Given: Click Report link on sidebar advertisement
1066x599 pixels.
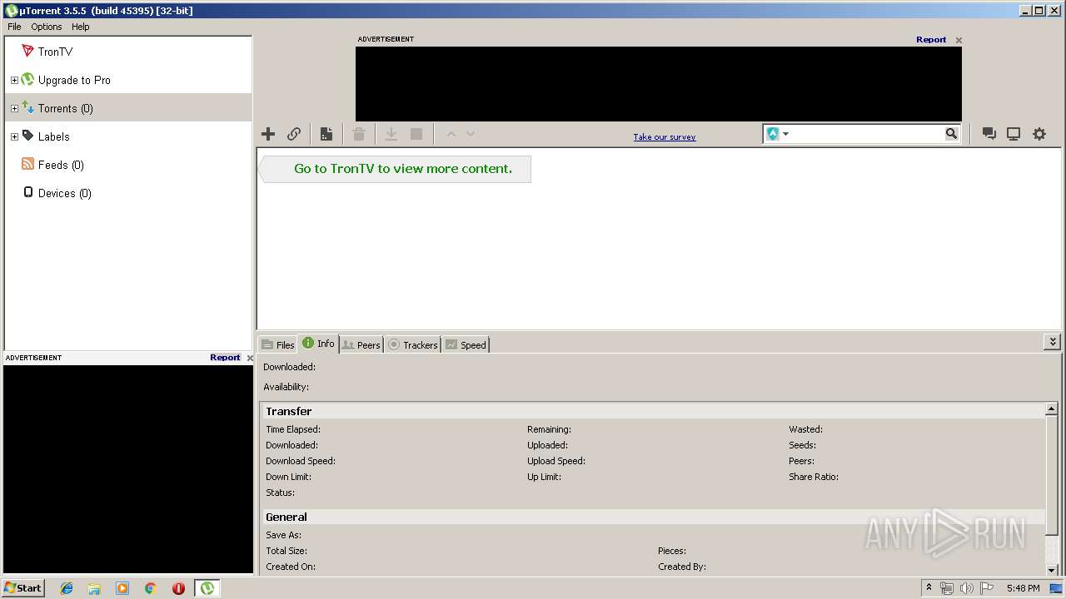Looking at the screenshot, I should click(x=225, y=358).
